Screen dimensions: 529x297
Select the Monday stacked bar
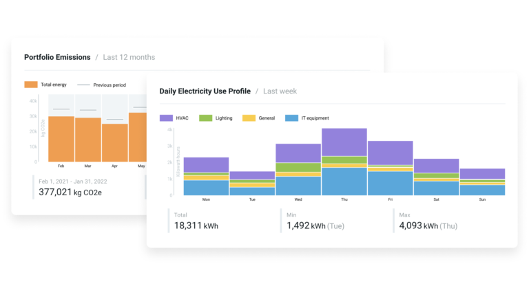pos(206,176)
